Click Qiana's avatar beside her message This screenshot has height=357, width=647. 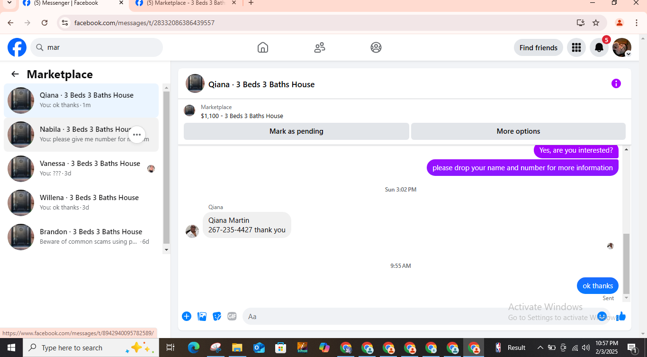tap(192, 231)
